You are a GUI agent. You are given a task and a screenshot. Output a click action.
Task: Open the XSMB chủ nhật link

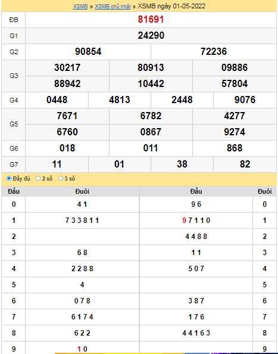pos(113,7)
